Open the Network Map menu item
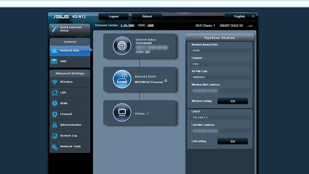The image size is (309, 174). 70,51
